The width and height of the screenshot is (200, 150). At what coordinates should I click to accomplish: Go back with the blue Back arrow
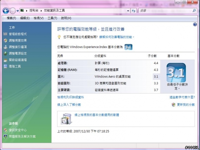[x=6, y=11]
